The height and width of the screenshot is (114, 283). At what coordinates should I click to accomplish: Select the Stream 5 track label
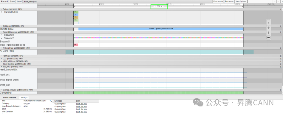tap(4, 41)
